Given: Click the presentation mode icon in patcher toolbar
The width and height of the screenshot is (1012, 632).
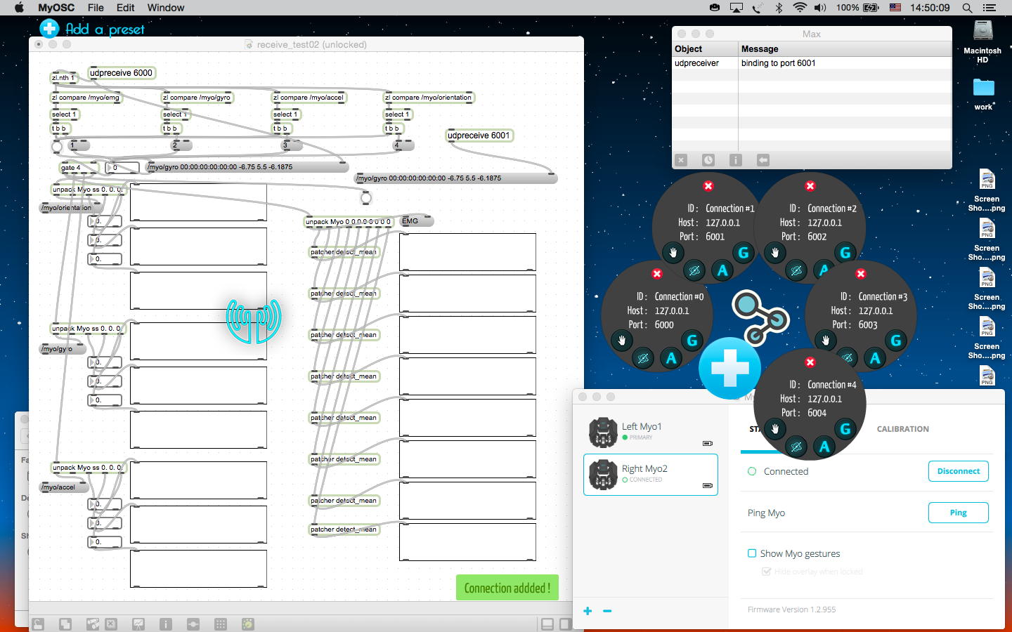Looking at the screenshot, I should [x=138, y=624].
